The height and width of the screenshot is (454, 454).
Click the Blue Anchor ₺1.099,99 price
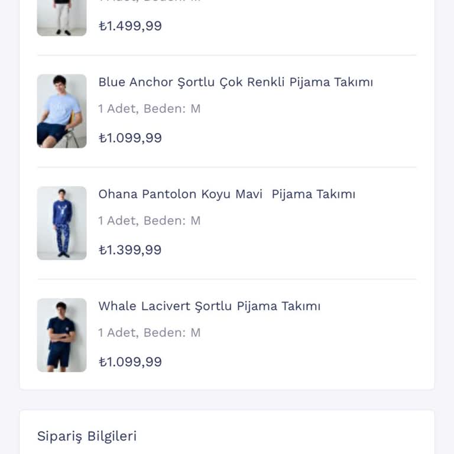tap(130, 138)
